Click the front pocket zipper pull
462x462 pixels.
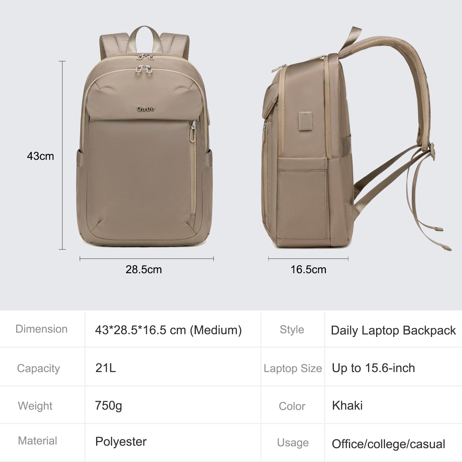coord(193,131)
